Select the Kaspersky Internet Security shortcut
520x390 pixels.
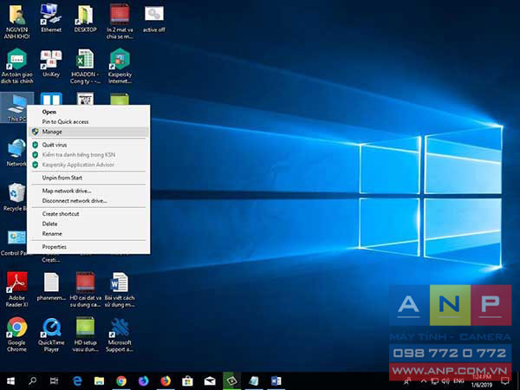click(120, 66)
